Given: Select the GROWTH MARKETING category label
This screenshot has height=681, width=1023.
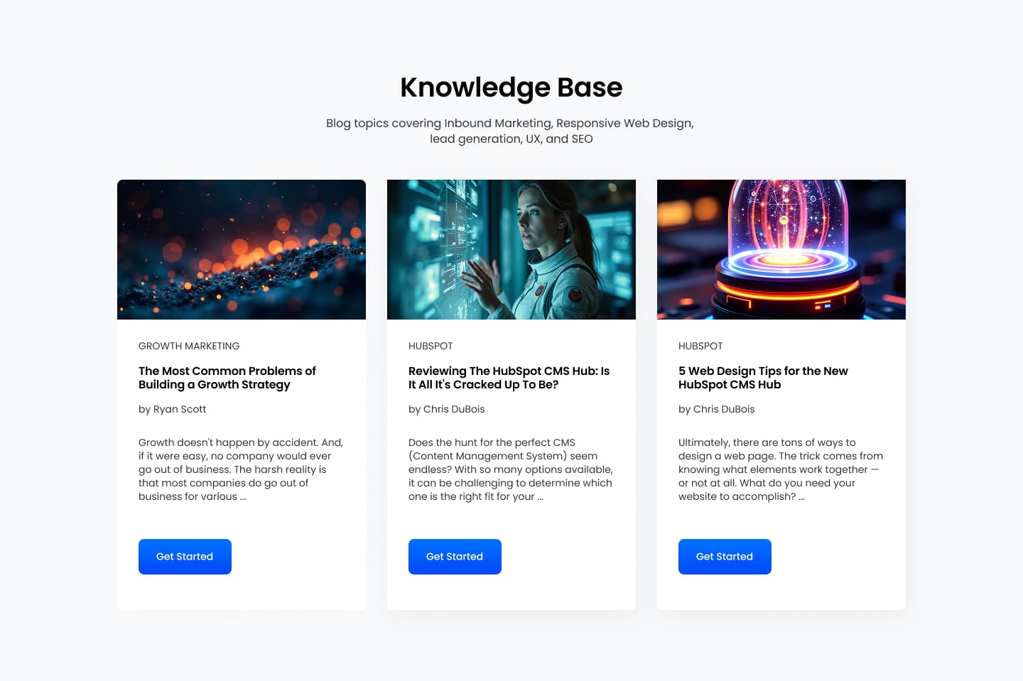Looking at the screenshot, I should 189,346.
